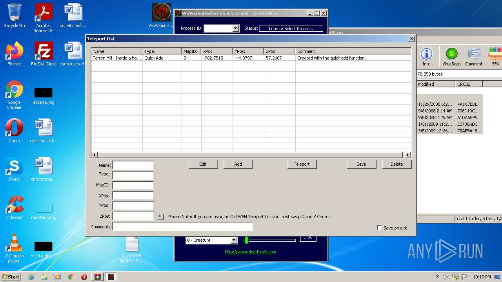502x282 pixels.
Task: Show hidden system tray icons
Action: pos(437,277)
